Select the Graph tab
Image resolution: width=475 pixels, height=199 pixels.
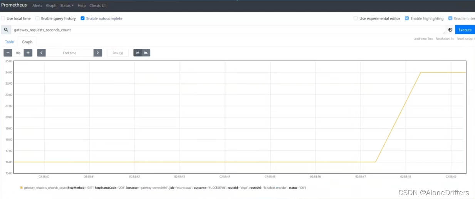tap(27, 42)
